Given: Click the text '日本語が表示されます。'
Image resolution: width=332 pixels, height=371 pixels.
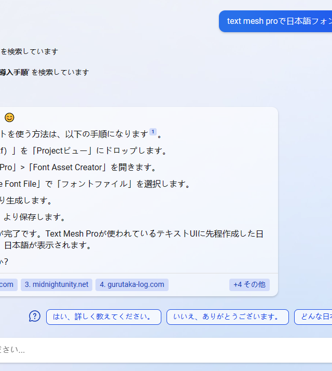Looking at the screenshot, I should 48,245.
